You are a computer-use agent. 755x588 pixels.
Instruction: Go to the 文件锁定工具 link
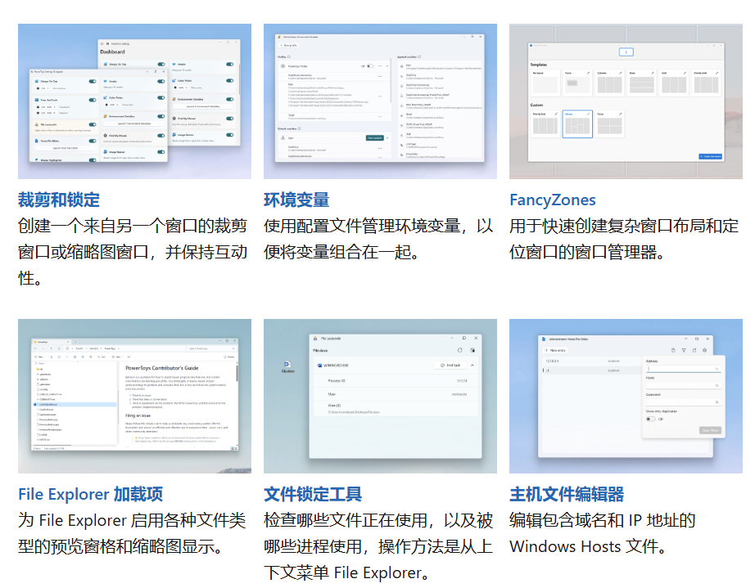tap(313, 494)
